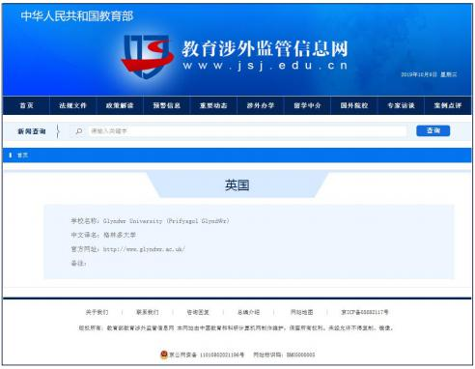This screenshot has width=475, height=369.
Task: Click the 关于我们 footer link
Action: tap(97, 312)
